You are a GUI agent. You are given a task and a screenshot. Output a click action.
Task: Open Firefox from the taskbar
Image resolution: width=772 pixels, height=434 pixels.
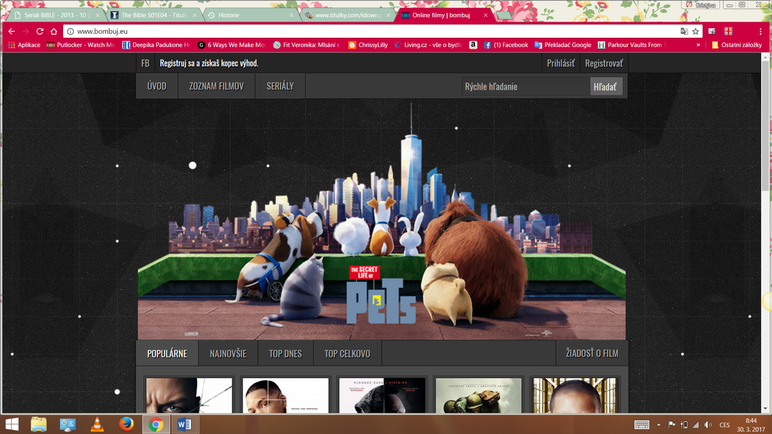(x=126, y=424)
